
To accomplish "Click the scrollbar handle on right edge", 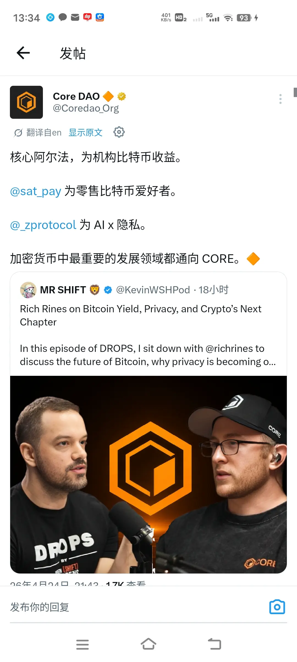I will coord(295,92).
